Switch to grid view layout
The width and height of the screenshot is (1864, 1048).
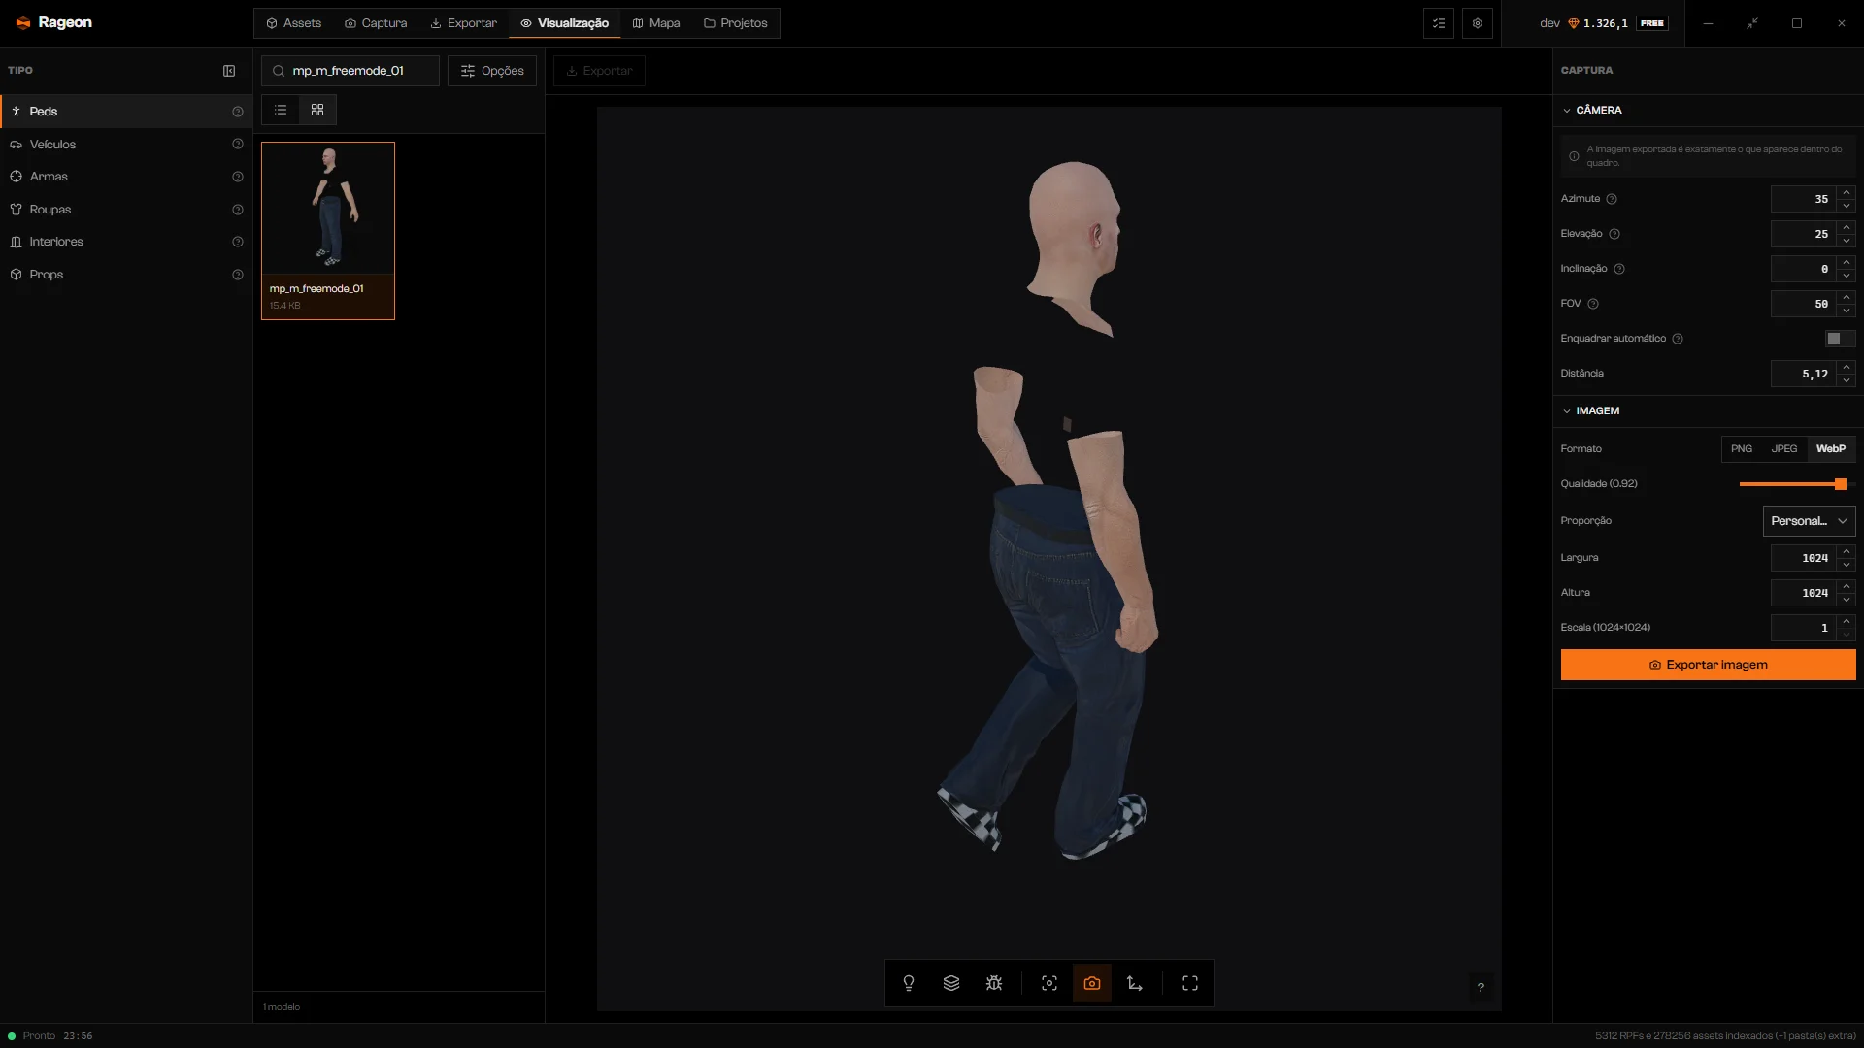[x=317, y=110]
